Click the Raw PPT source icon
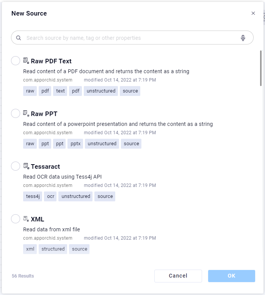 coord(26,113)
